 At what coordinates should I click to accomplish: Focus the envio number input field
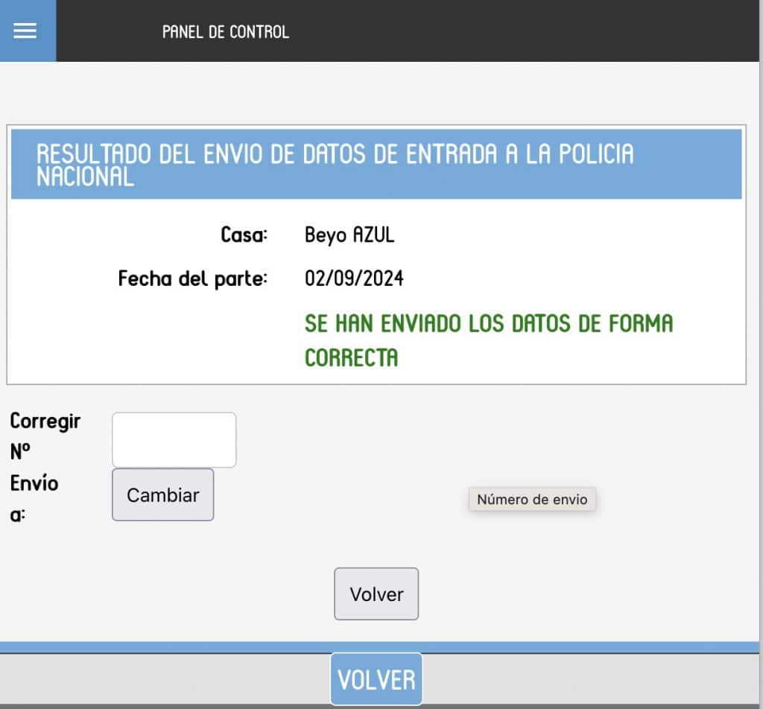[x=174, y=439]
